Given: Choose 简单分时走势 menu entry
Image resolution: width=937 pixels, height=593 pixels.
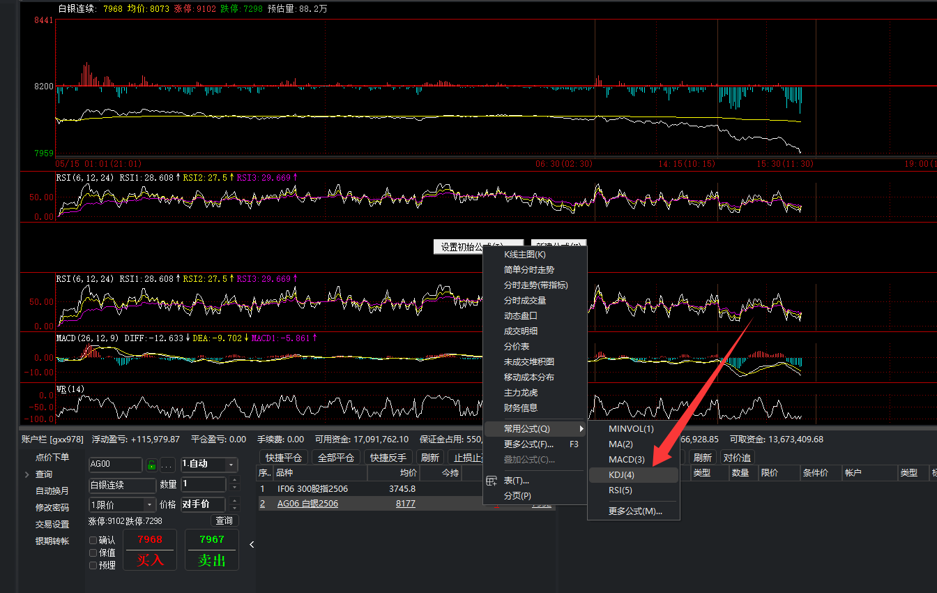Looking at the screenshot, I should pyautogui.click(x=535, y=270).
